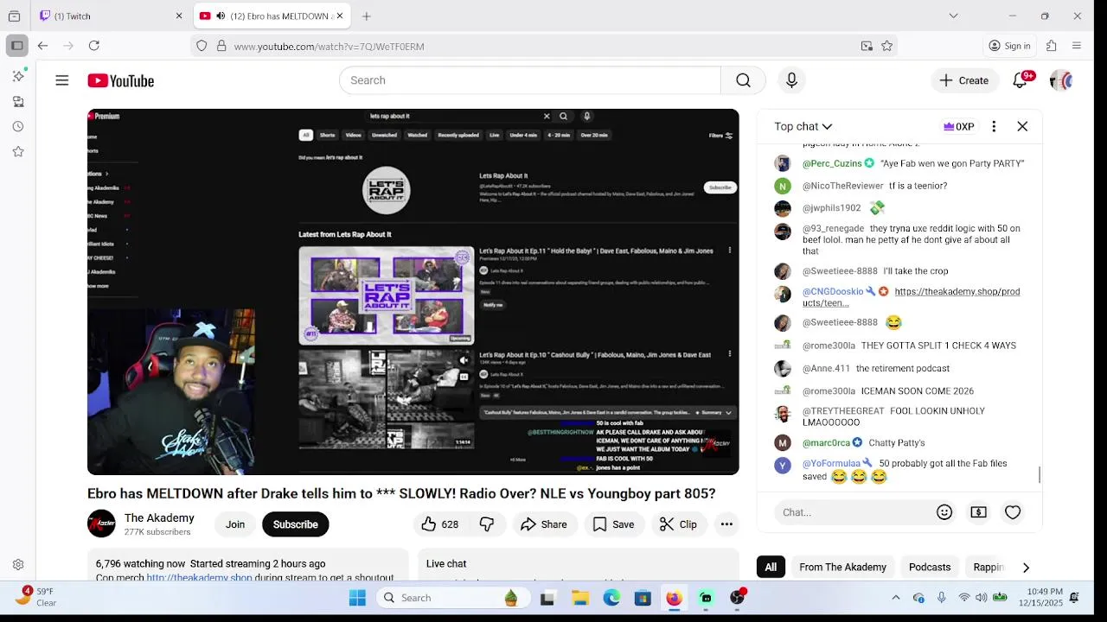This screenshot has height=622, width=1107.
Task: Open Firefox extensions puzzle icon
Action: point(1052,46)
